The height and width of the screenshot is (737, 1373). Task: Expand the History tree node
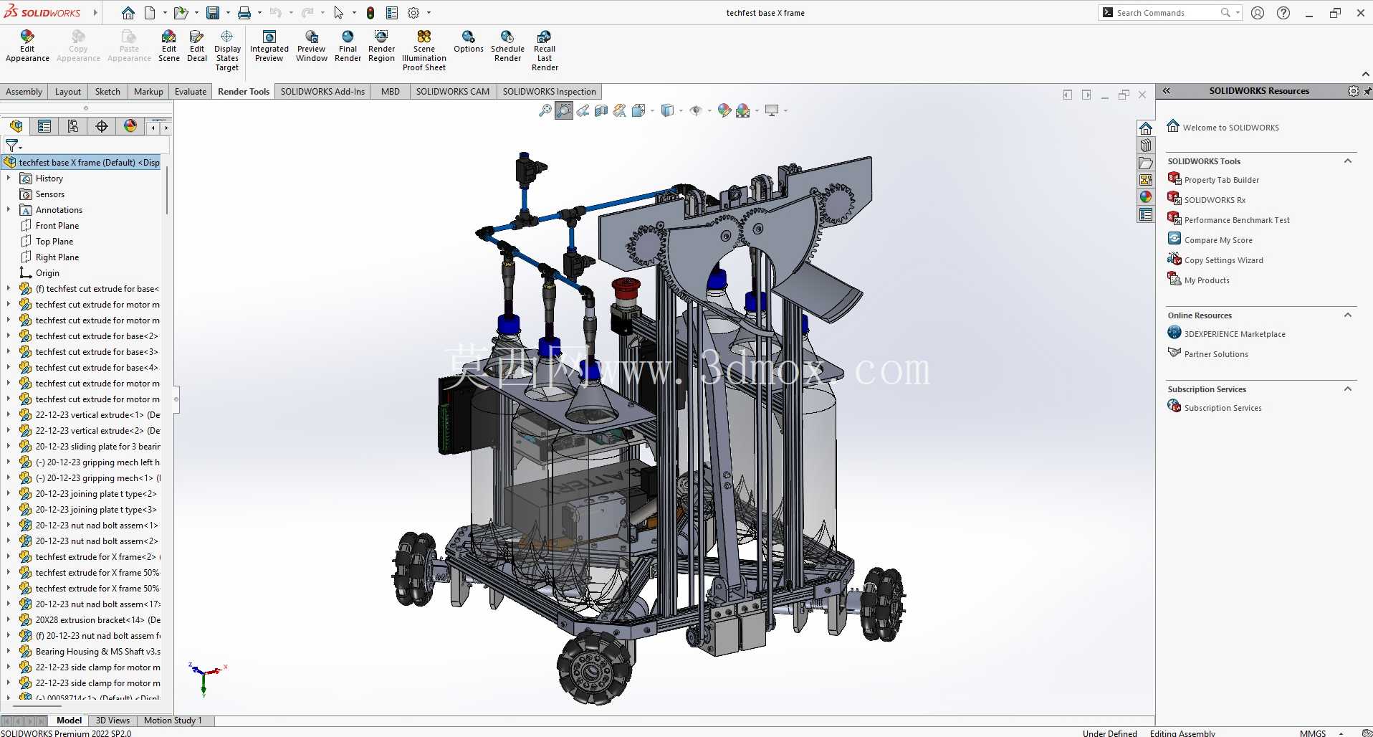(x=9, y=178)
